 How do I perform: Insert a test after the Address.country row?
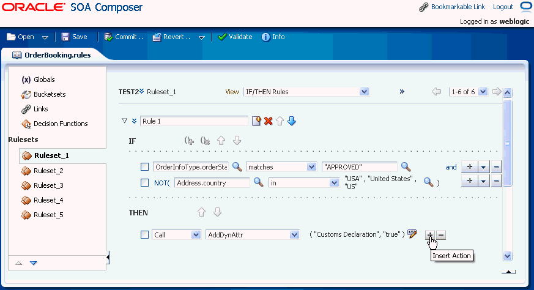click(x=470, y=181)
